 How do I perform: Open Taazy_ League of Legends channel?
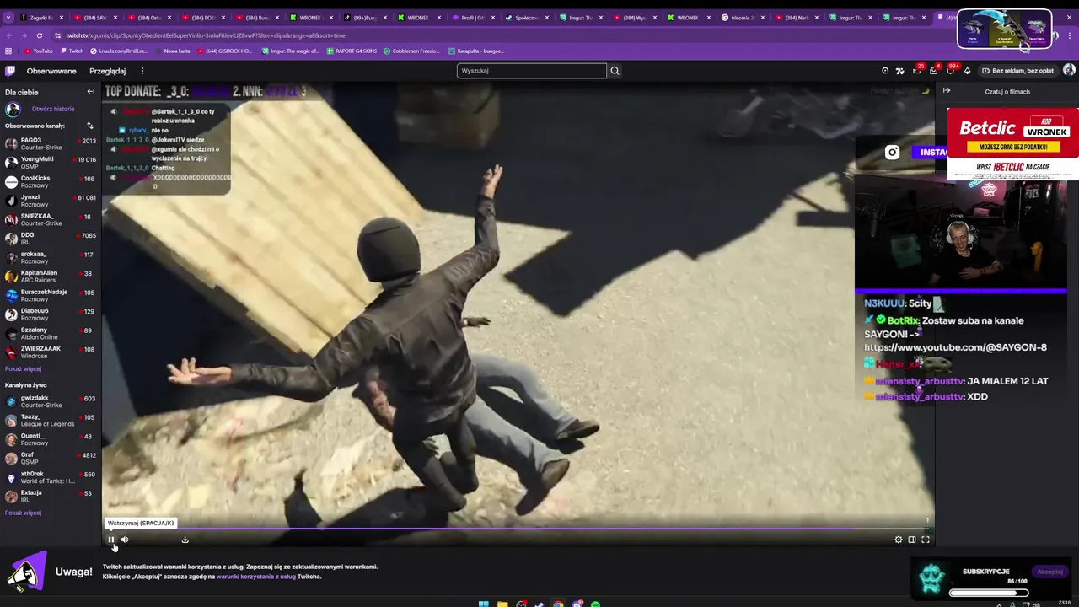click(x=51, y=420)
